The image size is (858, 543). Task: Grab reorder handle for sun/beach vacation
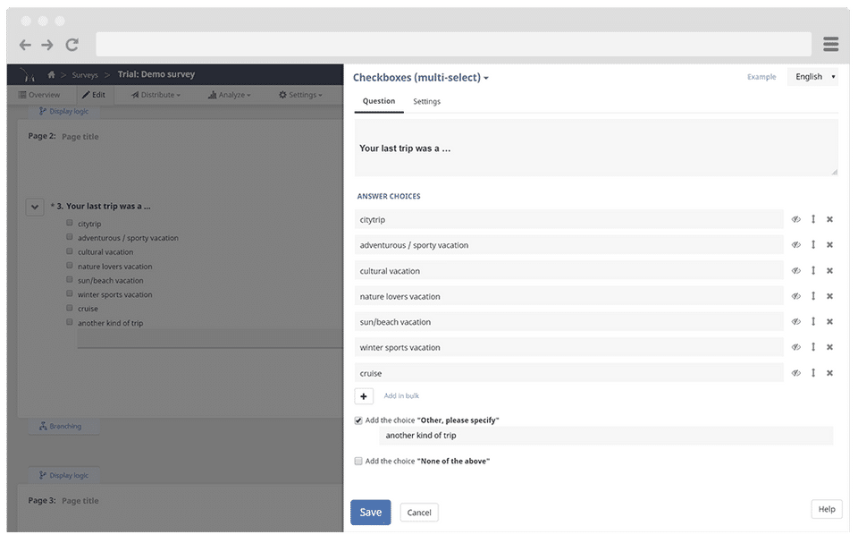point(813,322)
